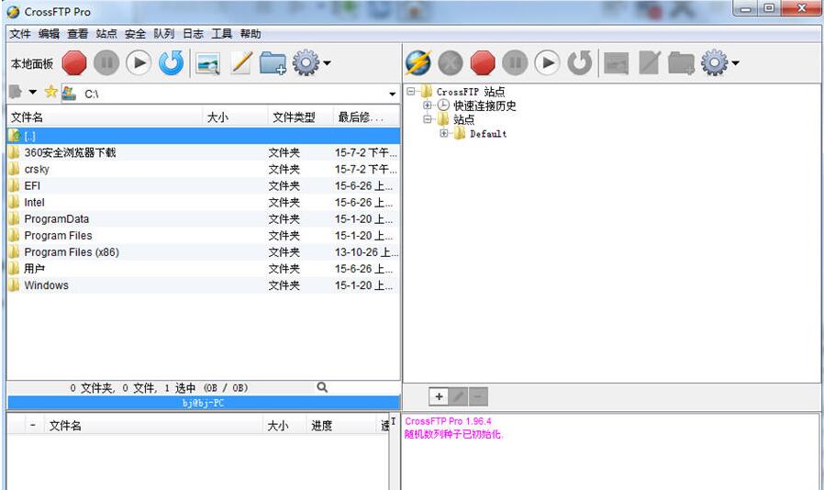The image size is (824, 490).
Task: Open the local panel gear settings dropdown
Action: (311, 63)
